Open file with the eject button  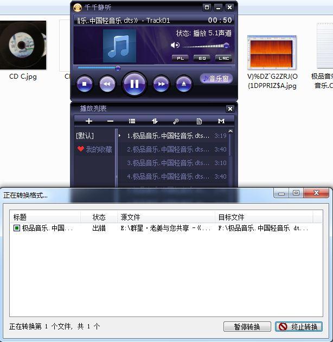click(x=184, y=84)
